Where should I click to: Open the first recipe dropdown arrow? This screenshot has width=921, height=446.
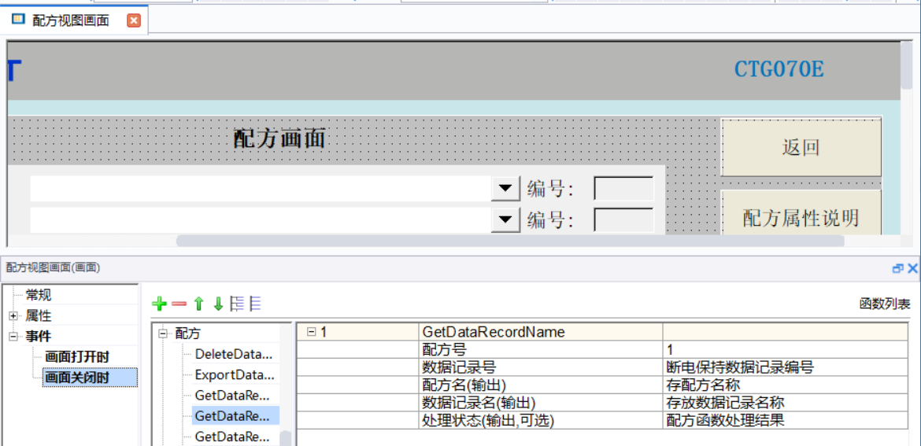click(505, 189)
